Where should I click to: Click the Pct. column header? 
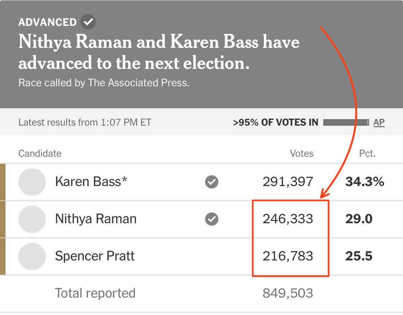click(x=367, y=154)
